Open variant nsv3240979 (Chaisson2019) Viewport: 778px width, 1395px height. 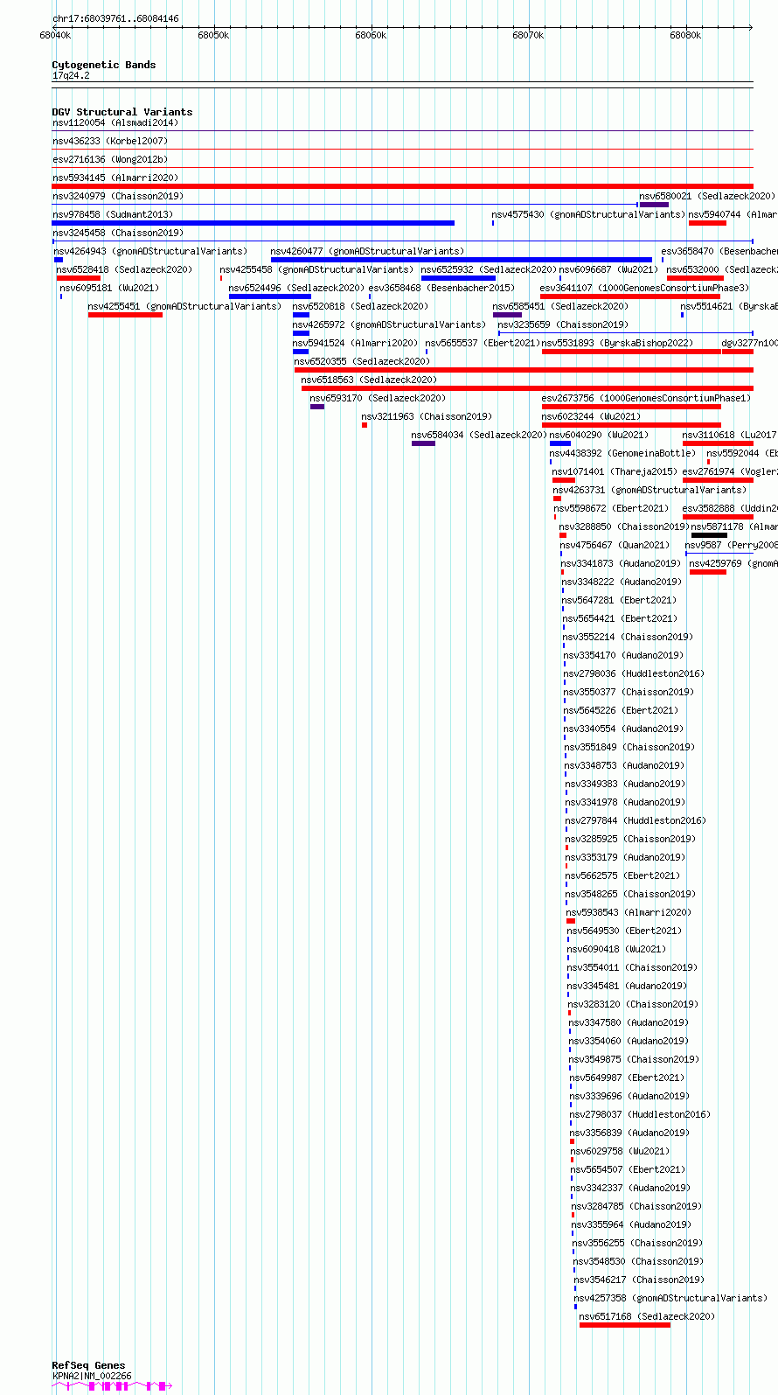117,196
